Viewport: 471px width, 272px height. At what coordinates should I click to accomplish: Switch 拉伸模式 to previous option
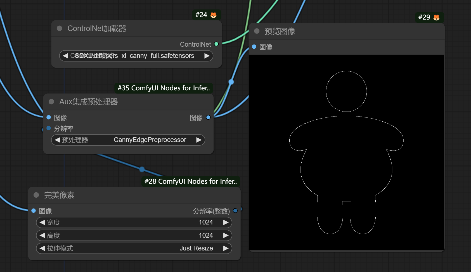(42, 248)
